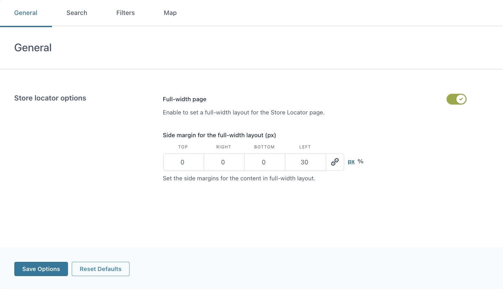Open the Filters tab

pyautogui.click(x=125, y=13)
